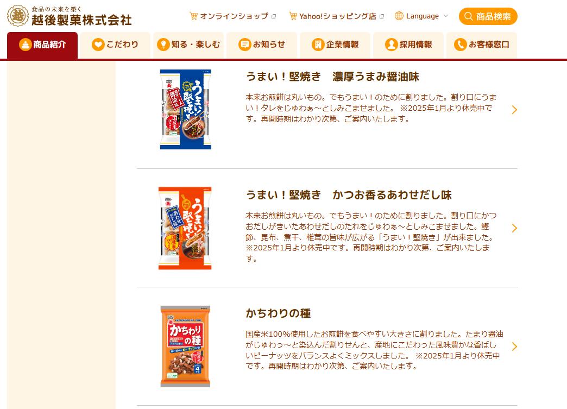Open arrow for かちわりの種 product
This screenshot has width=567, height=409.
(x=514, y=347)
